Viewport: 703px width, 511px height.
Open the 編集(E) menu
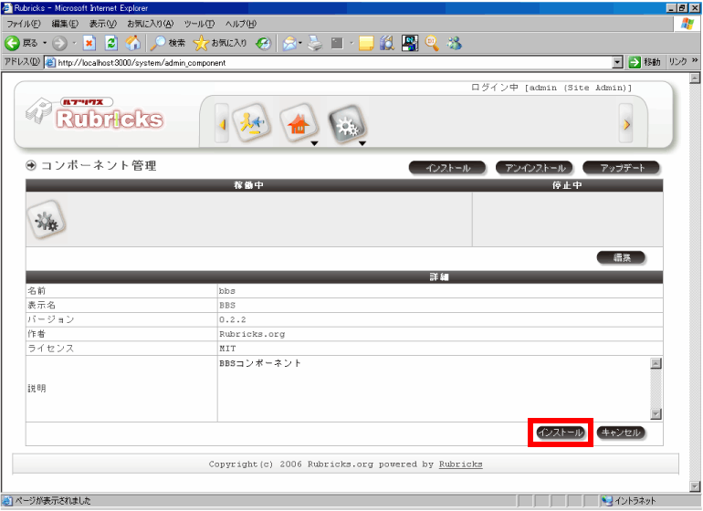tap(65, 24)
